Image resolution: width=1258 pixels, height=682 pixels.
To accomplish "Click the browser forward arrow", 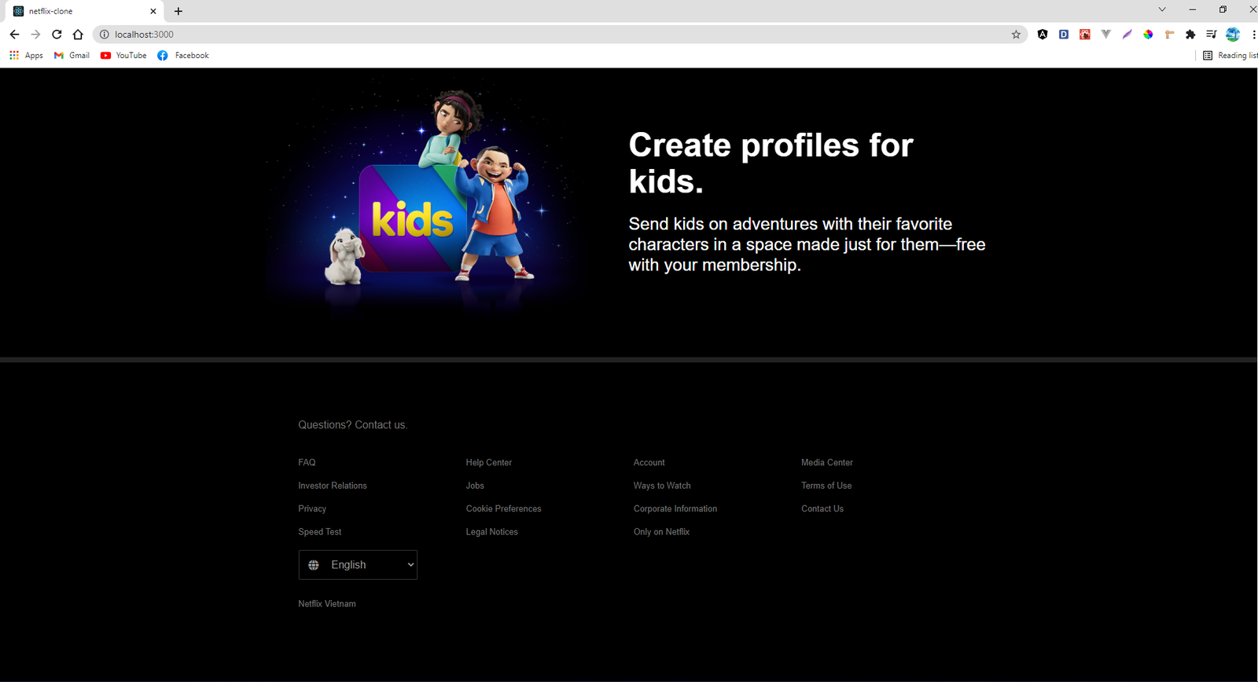I will point(35,35).
